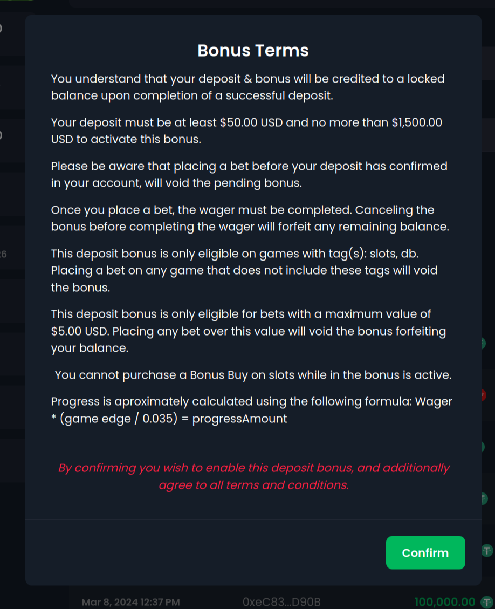Click Tether icon right of Confirm button
Viewport: 495px width, 609px height.
click(487, 551)
